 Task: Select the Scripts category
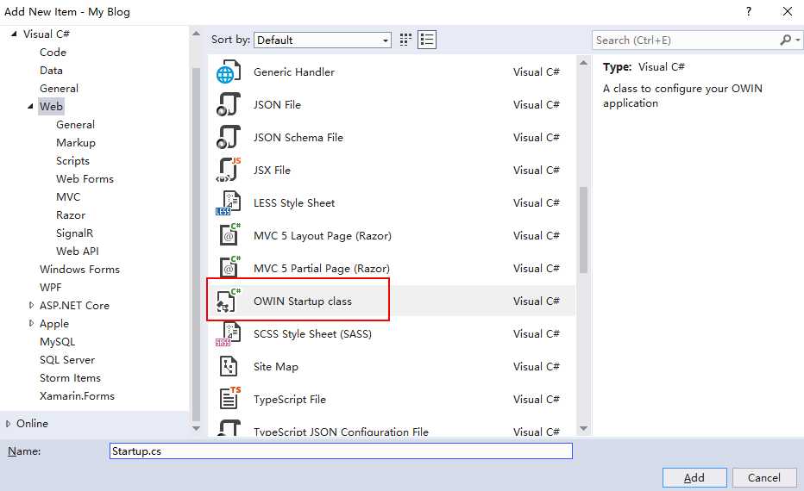pos(72,161)
